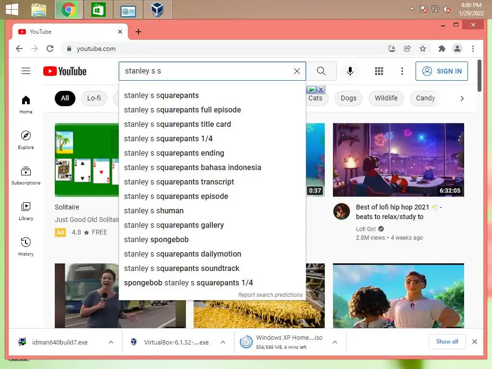Click the browser forward arrow
The image size is (492, 369).
click(x=35, y=49)
